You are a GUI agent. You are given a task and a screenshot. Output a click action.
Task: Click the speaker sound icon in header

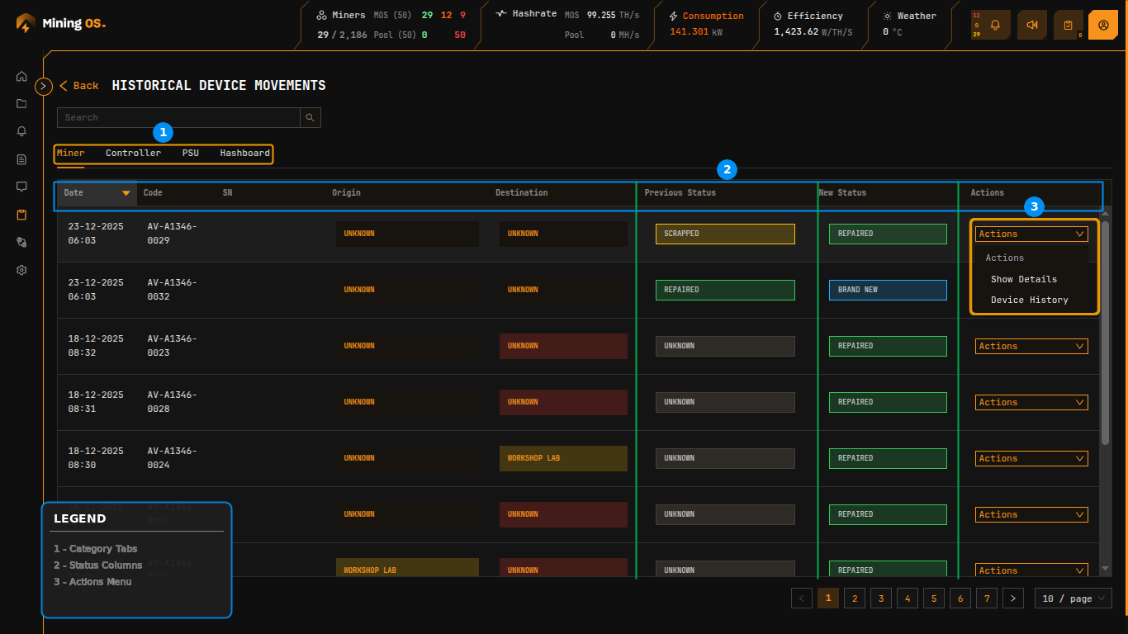point(1031,25)
